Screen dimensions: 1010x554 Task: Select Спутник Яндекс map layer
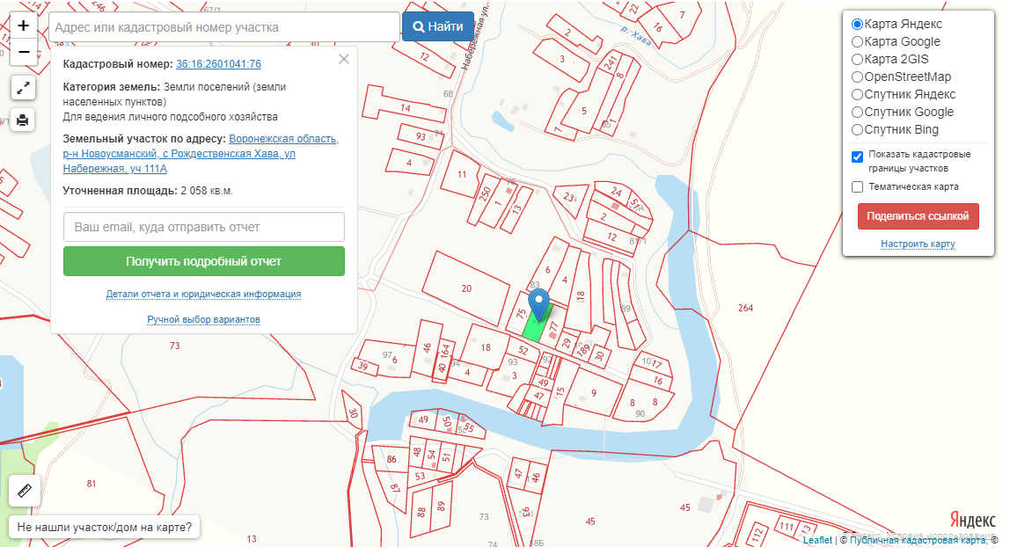[x=857, y=94]
